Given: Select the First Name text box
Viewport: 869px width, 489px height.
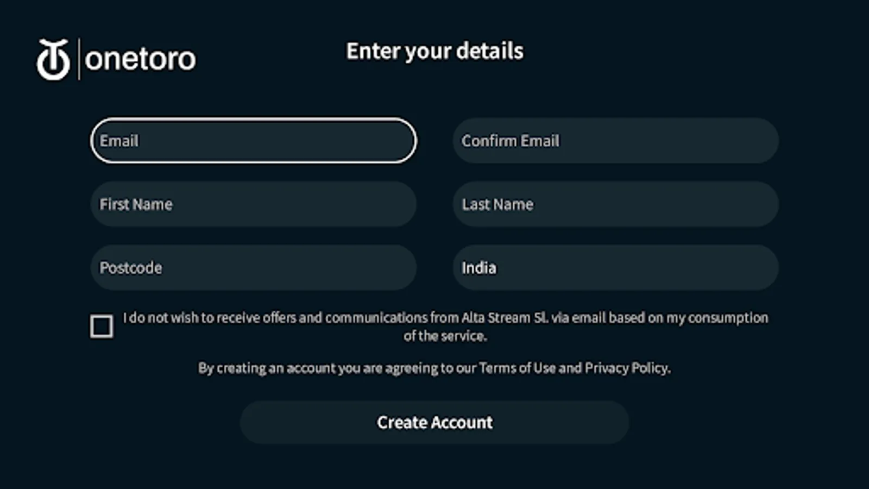Looking at the screenshot, I should coord(254,204).
